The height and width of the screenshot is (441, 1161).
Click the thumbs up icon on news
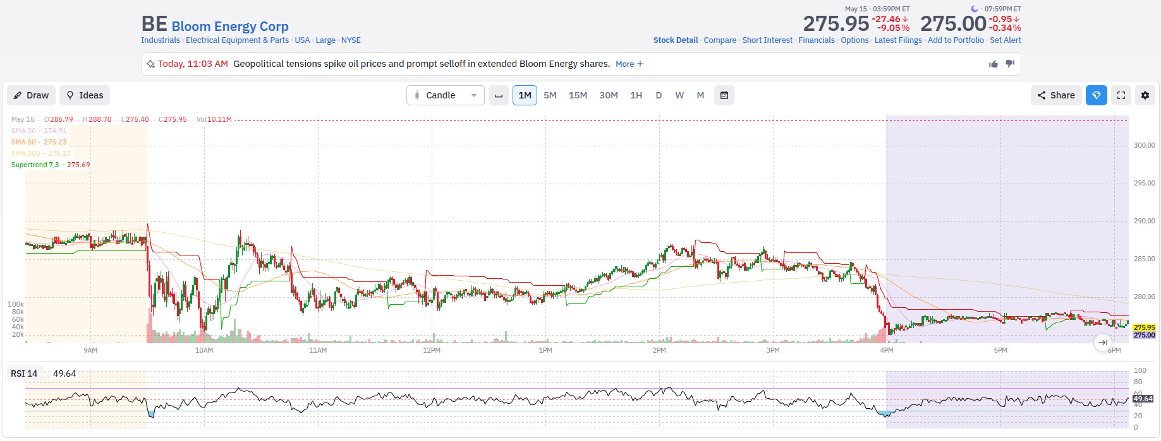point(994,64)
